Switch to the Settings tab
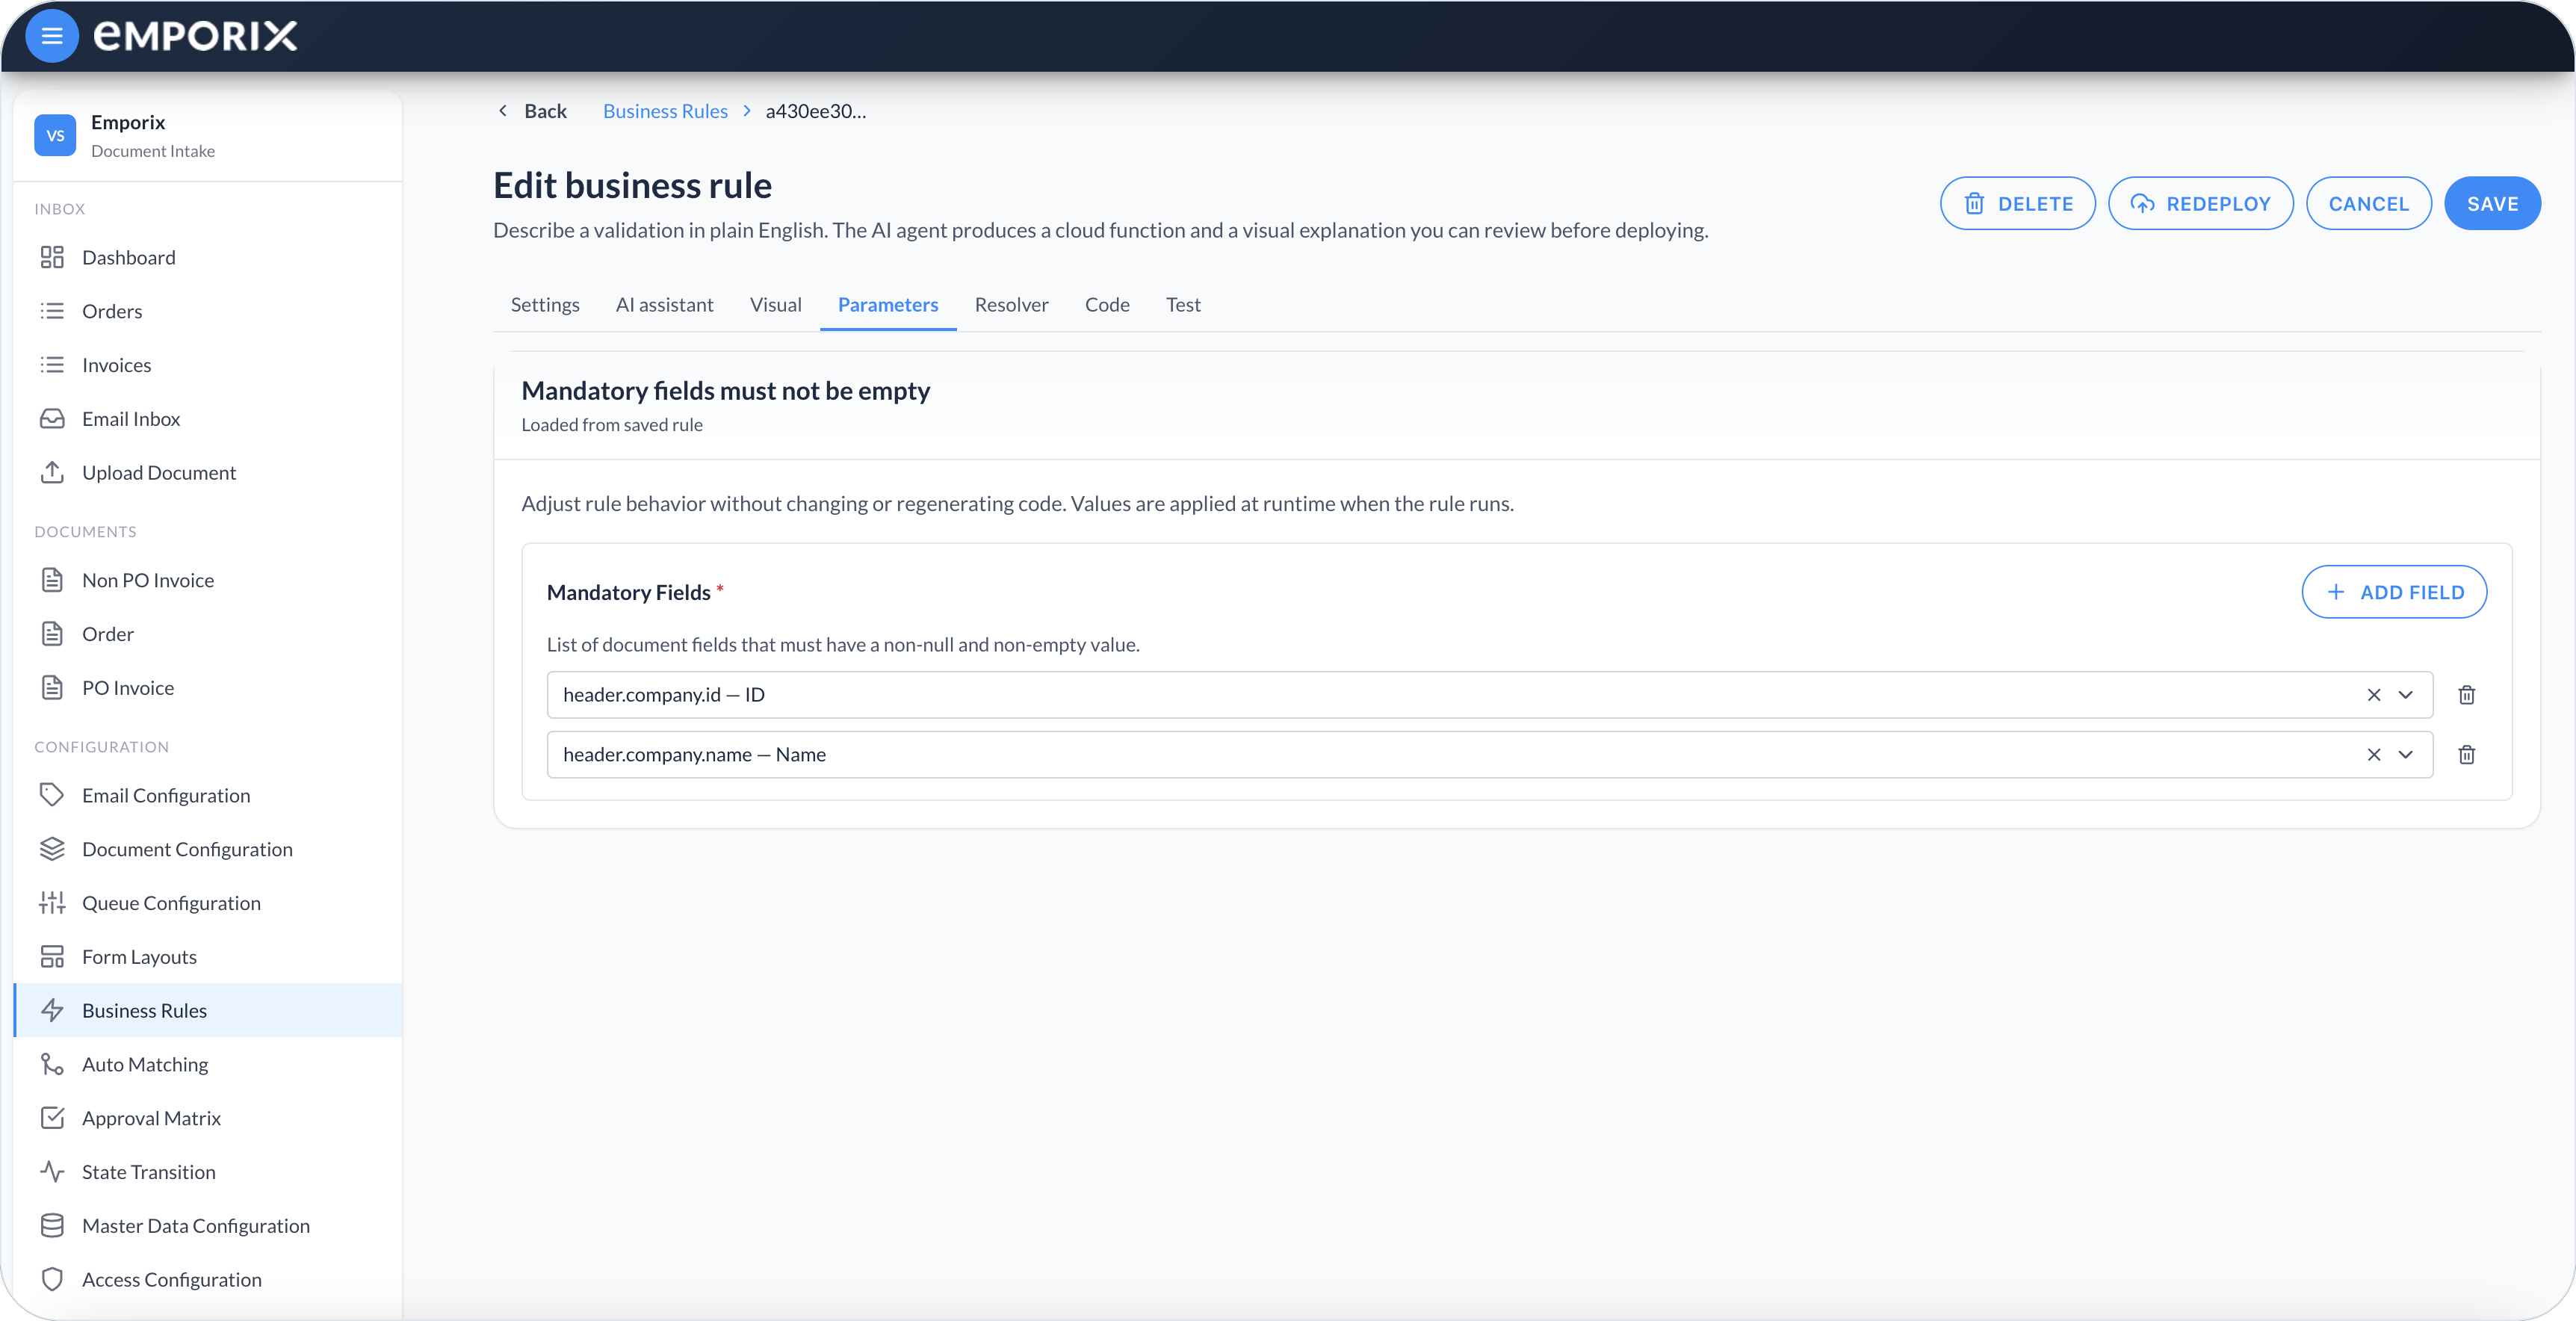This screenshot has height=1321, width=2576. 545,305
